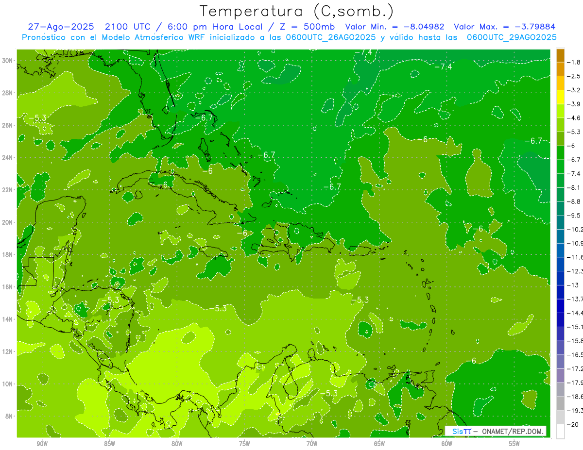Click the '-8.1' legend value

point(574,187)
